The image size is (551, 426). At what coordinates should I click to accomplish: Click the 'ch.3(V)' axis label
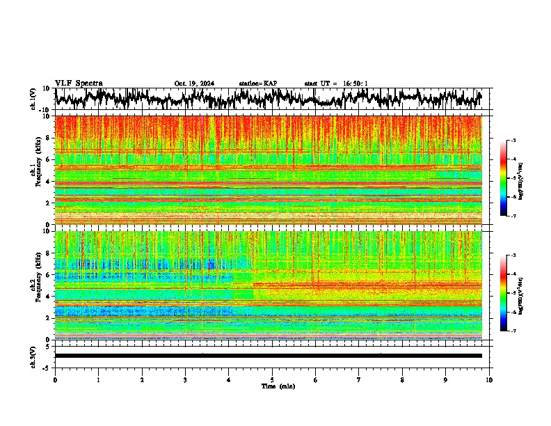pos(33,357)
